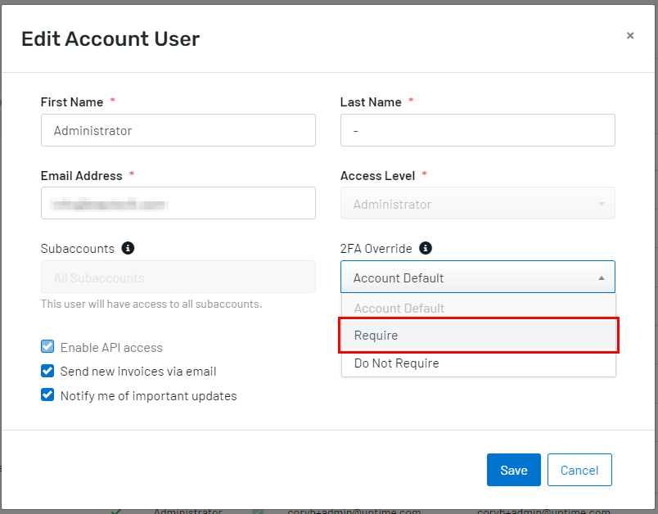Select the Email Address input
This screenshot has height=514, width=658.
pyautogui.click(x=178, y=203)
